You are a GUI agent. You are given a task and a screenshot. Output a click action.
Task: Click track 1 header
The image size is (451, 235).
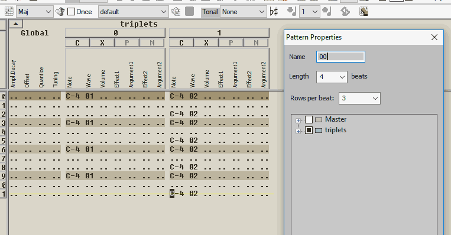(219, 33)
